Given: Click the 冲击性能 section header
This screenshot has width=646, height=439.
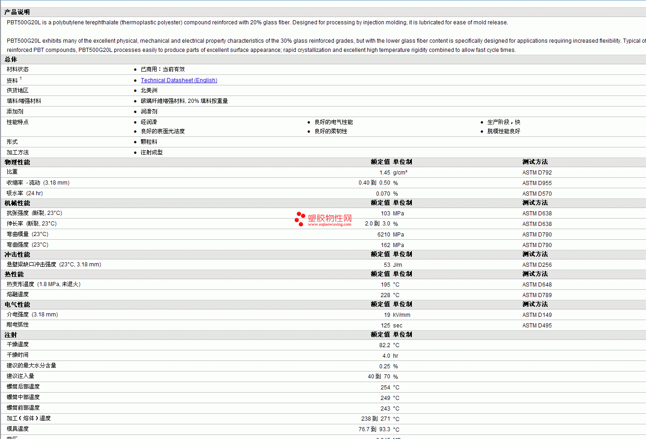Looking at the screenshot, I should point(17,254).
